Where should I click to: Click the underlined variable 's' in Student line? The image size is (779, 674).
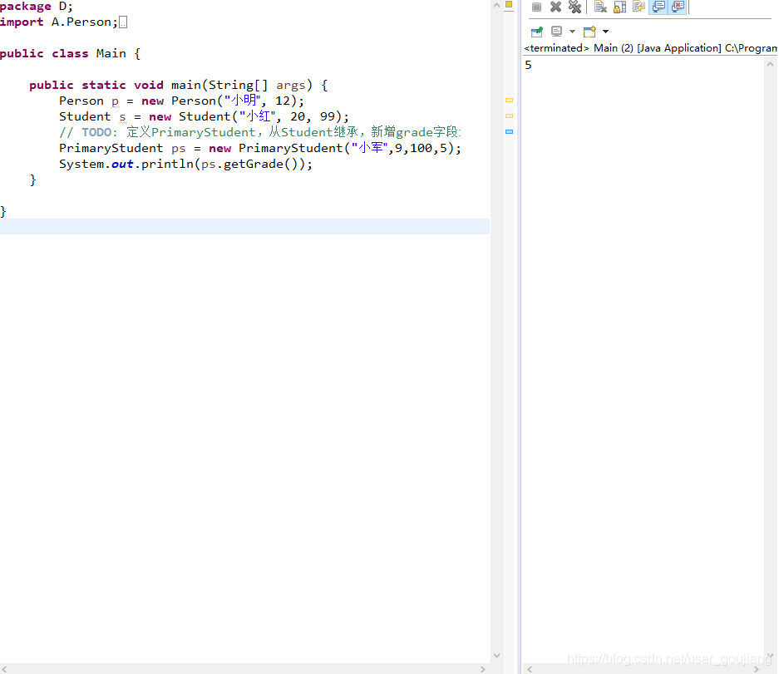click(x=123, y=117)
